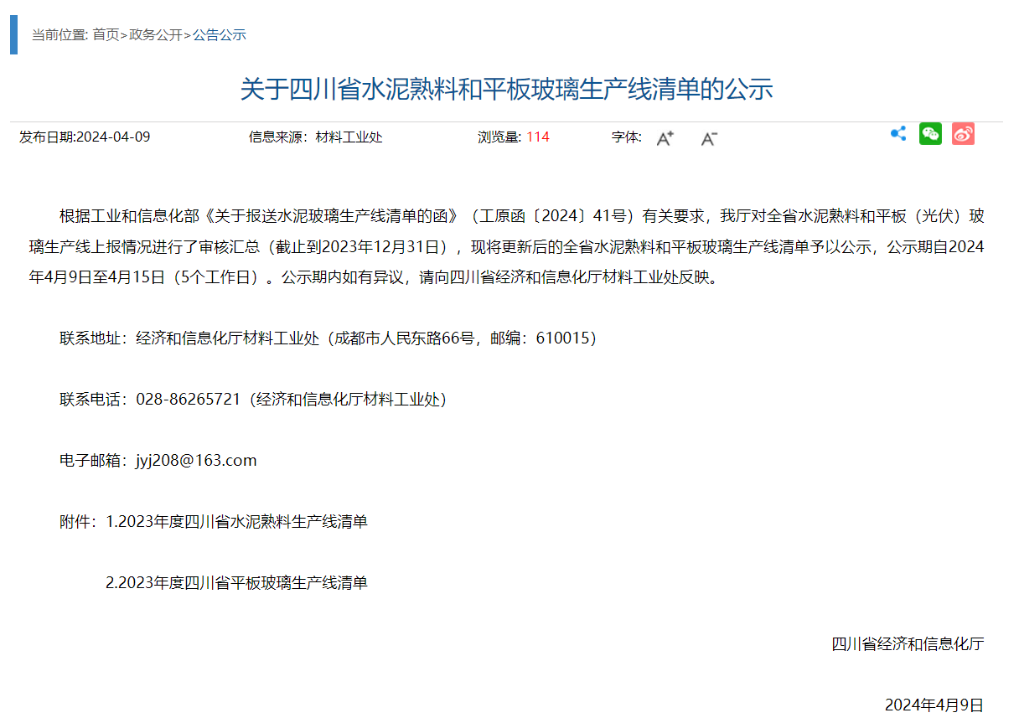Click the view count 114
The width and height of the screenshot is (1019, 723).
click(538, 137)
